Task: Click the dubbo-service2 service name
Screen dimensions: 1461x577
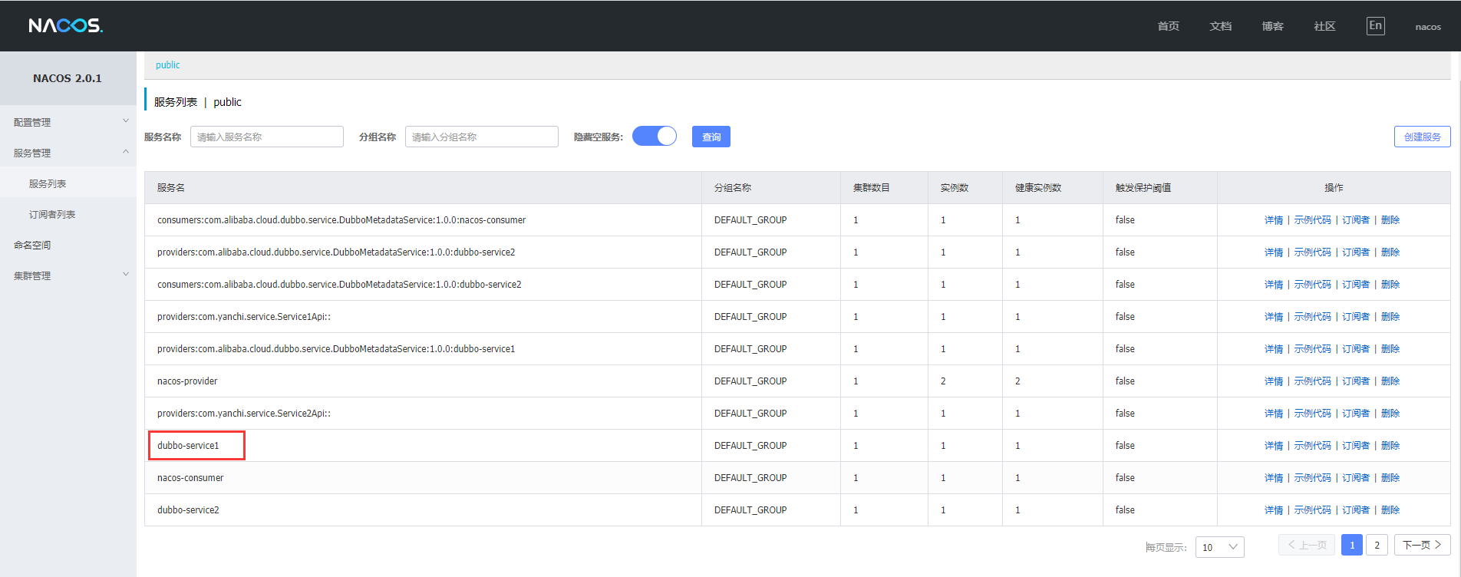Action: tap(188, 509)
